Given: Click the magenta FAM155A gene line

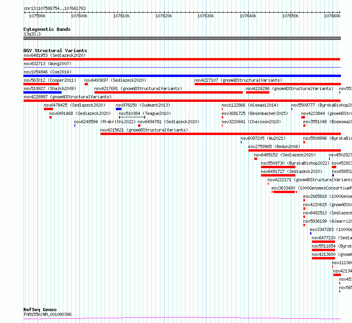Looking at the screenshot, I should point(182,318).
